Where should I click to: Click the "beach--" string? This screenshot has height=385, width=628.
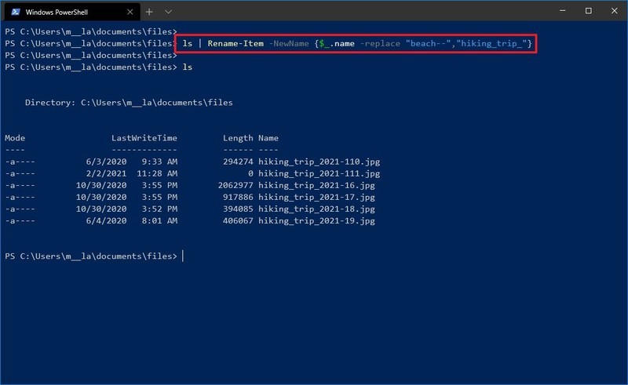428,43
